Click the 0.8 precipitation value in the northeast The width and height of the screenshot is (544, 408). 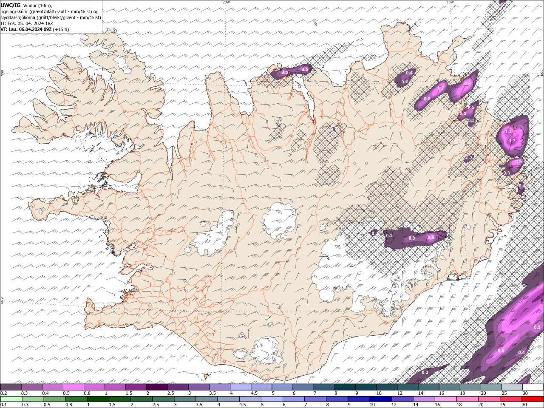click(467, 83)
